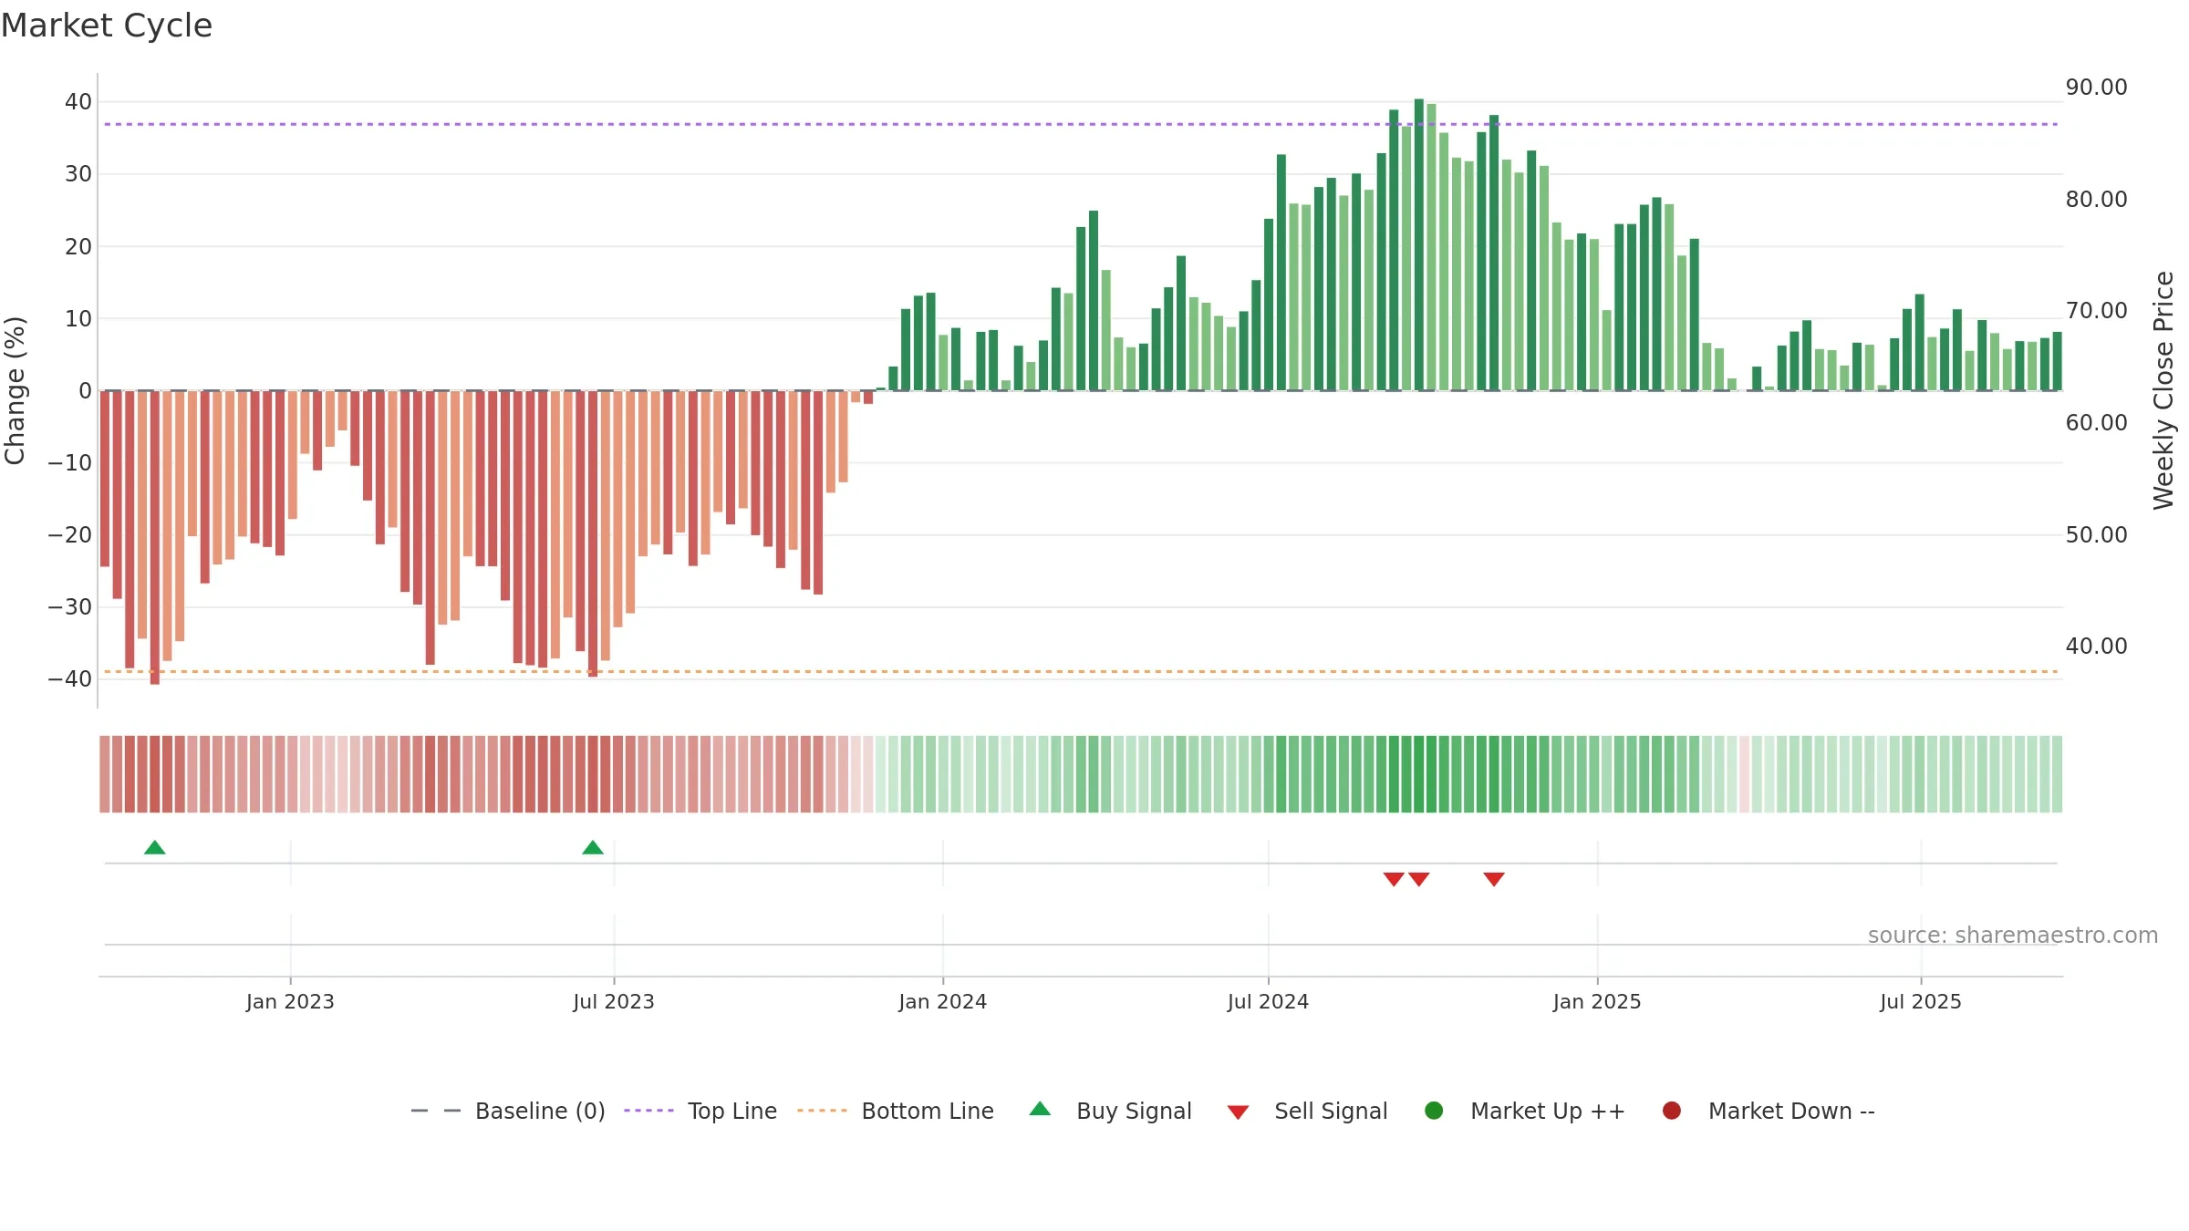Click the Jul 2025 axis label
Viewport: 2189px width, 1231px height.
coord(1921,1002)
